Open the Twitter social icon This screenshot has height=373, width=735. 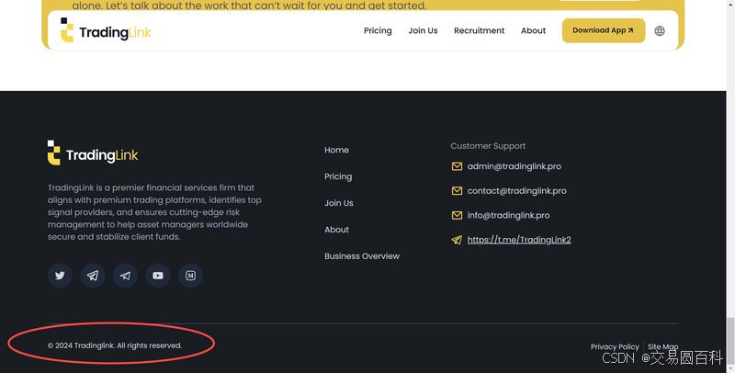pos(60,276)
